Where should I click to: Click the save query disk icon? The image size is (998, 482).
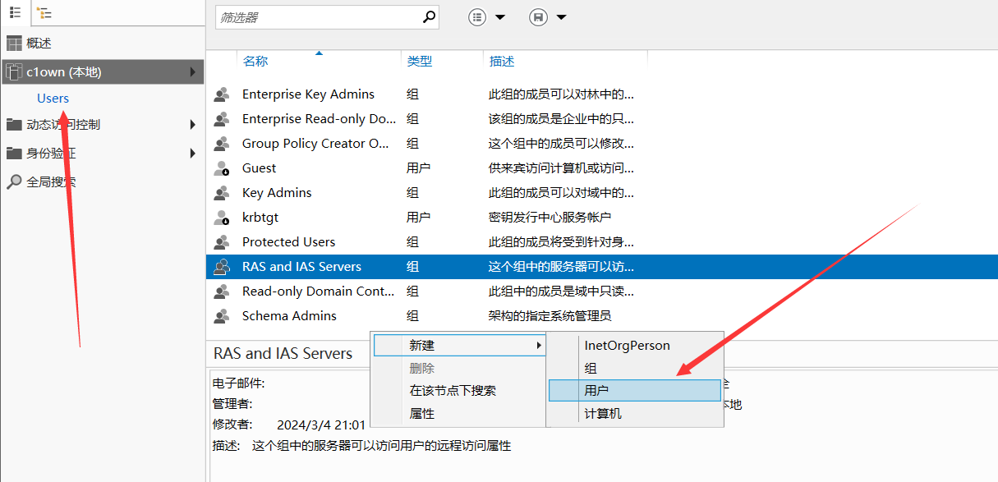(x=538, y=17)
